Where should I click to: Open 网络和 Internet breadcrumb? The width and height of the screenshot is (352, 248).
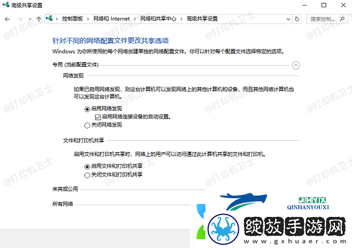(111, 19)
